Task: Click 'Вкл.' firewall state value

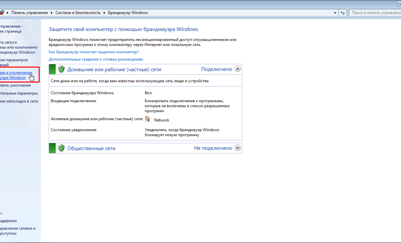Action: coord(149,93)
